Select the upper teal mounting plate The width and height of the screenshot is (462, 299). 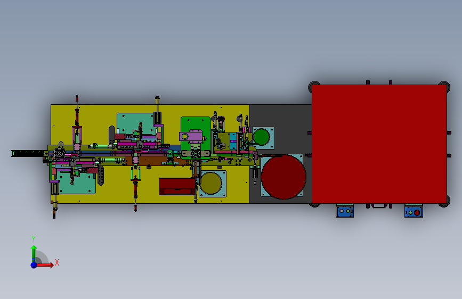135,123
